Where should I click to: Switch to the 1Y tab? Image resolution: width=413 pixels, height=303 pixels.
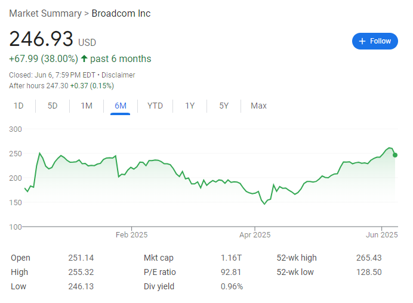pyautogui.click(x=190, y=106)
